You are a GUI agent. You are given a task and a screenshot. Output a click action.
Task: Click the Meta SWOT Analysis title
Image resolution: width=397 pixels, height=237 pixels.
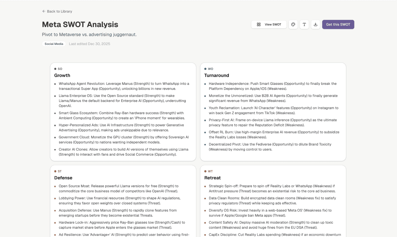80,24
